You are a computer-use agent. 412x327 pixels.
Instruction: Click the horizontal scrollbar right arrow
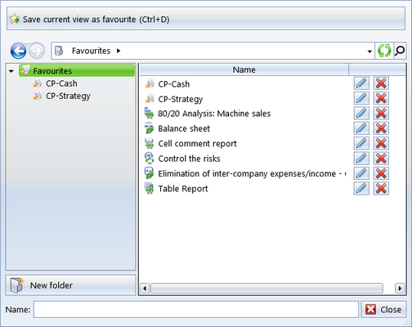tap(400, 288)
